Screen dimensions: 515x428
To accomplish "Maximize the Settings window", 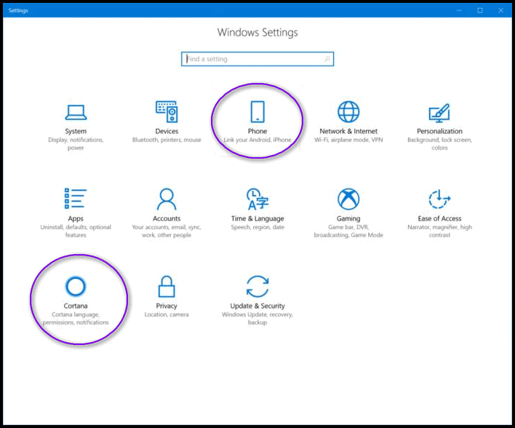I will 480,10.
